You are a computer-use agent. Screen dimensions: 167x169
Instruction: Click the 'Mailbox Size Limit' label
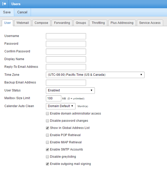[17, 98]
